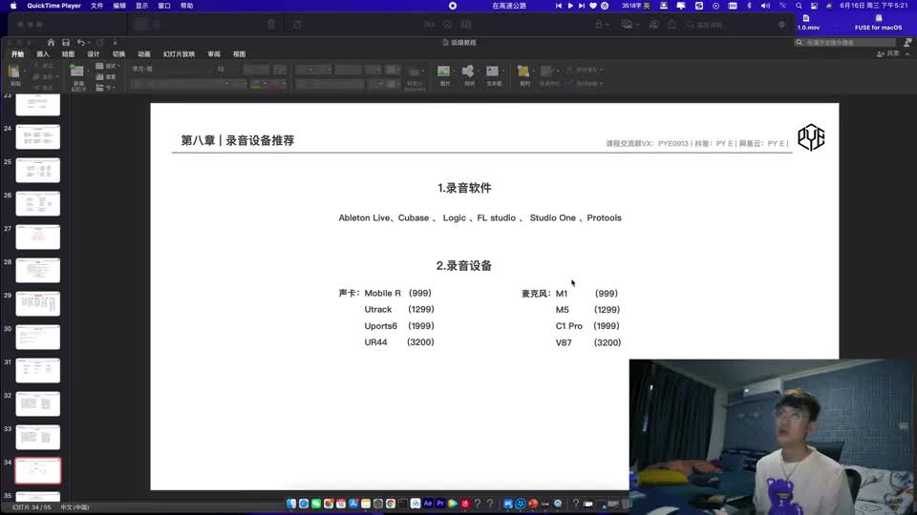917x515 pixels.
Task: Click the PYE logo on the slide
Action: click(811, 137)
